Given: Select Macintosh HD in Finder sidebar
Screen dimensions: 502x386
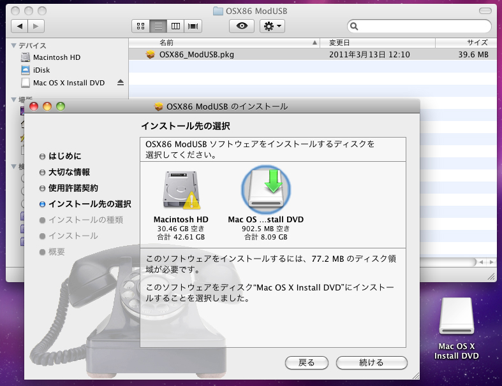Looking at the screenshot, I should 57,57.
